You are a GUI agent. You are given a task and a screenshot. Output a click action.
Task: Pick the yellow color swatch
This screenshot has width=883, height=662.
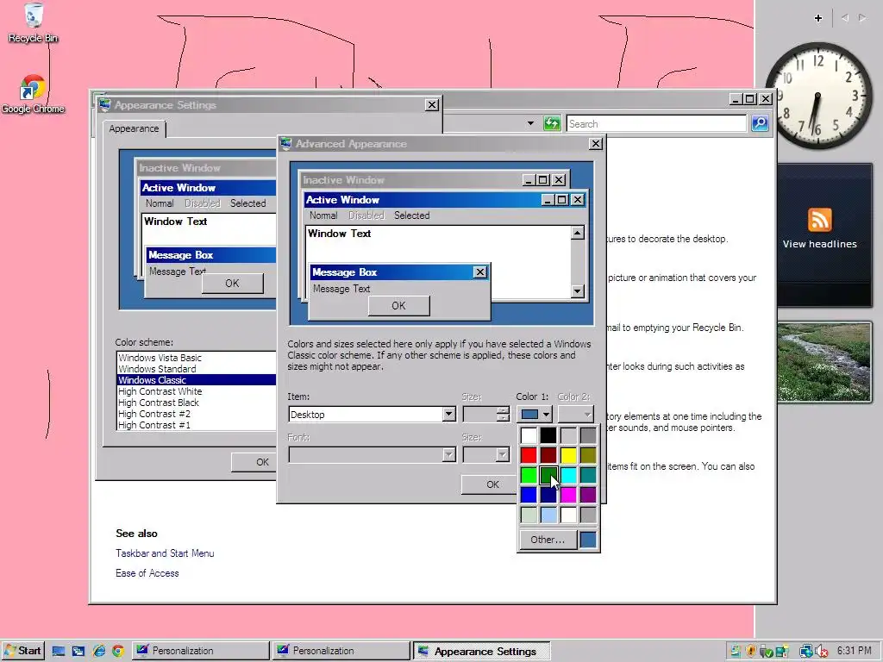tap(568, 455)
